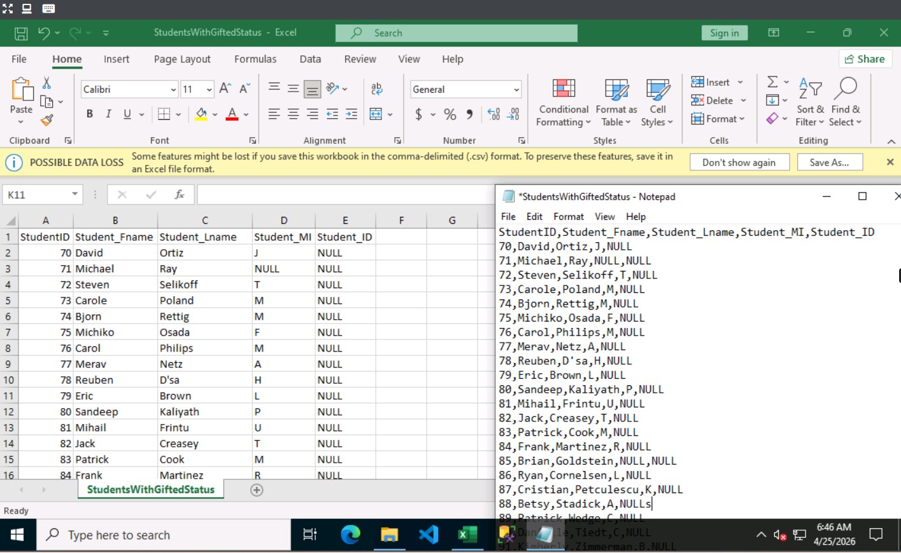901x553 pixels.
Task: Open Excel from the taskbar
Action: coord(467,535)
